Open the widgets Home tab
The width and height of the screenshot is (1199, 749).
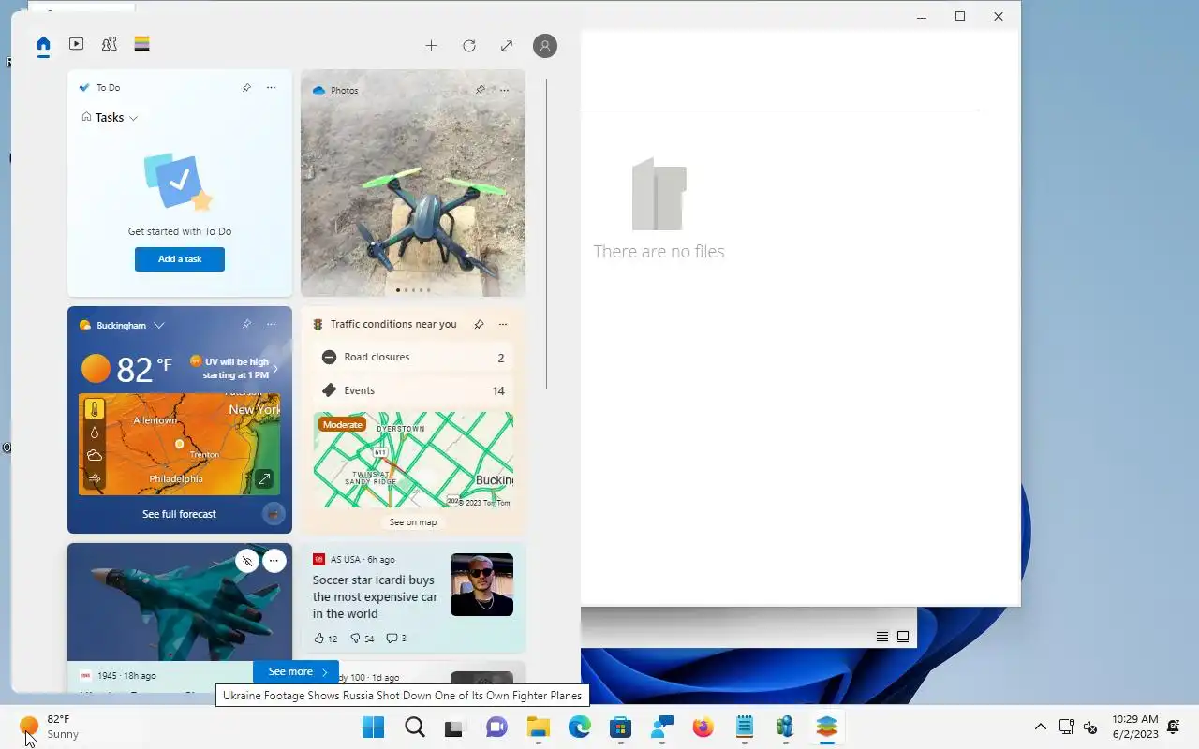pos(43,44)
